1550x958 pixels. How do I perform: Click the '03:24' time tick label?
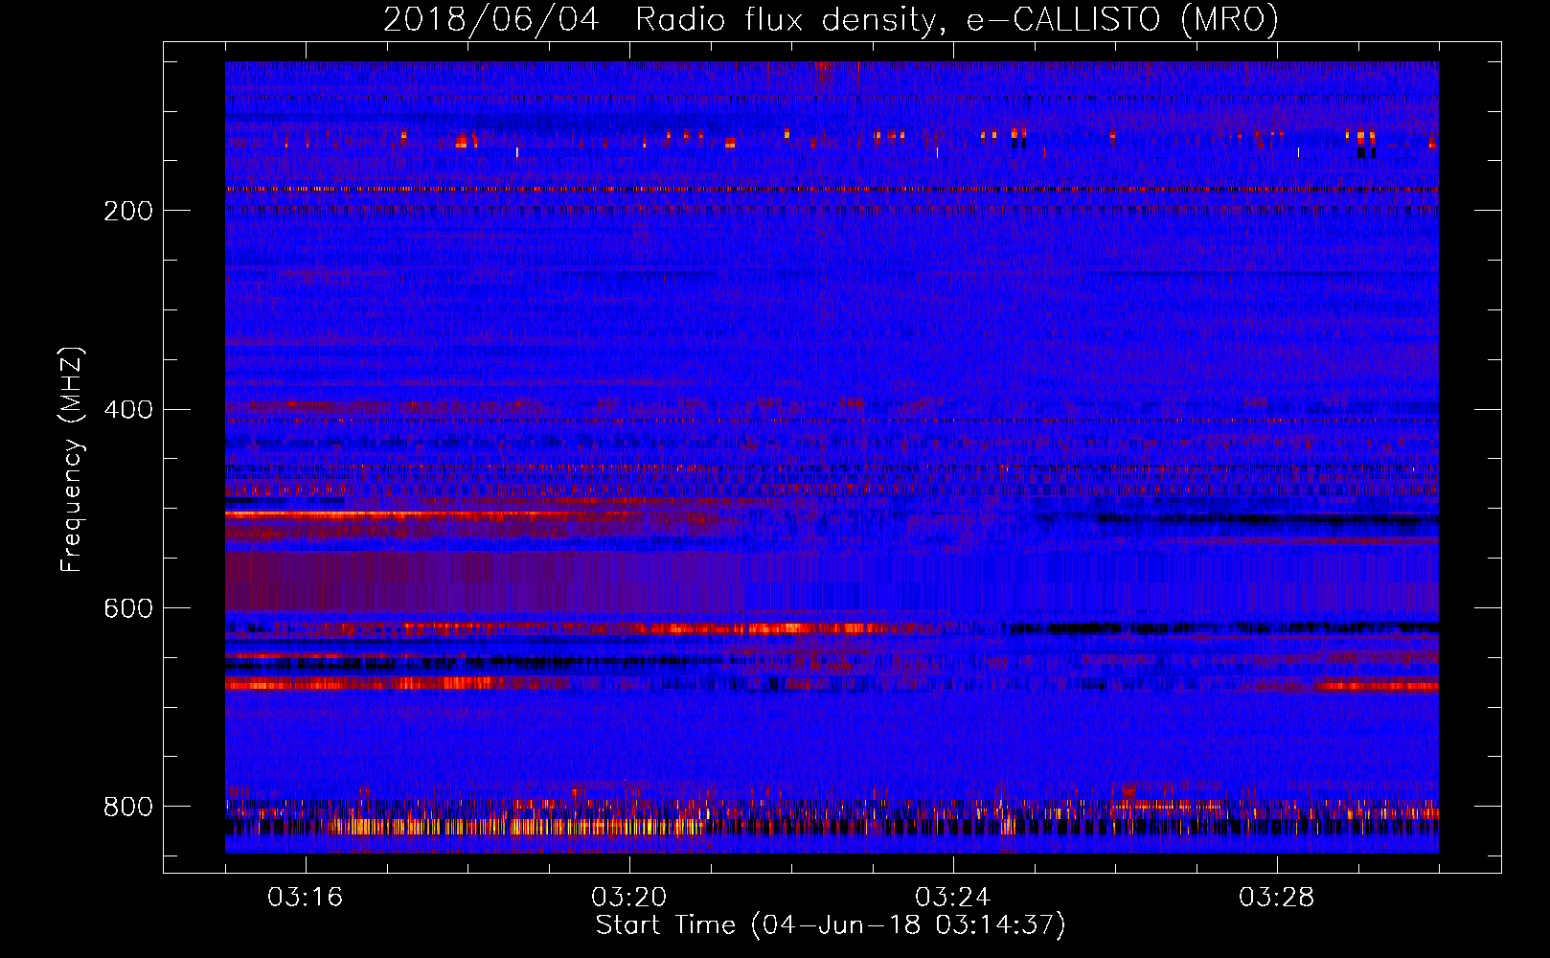click(952, 898)
